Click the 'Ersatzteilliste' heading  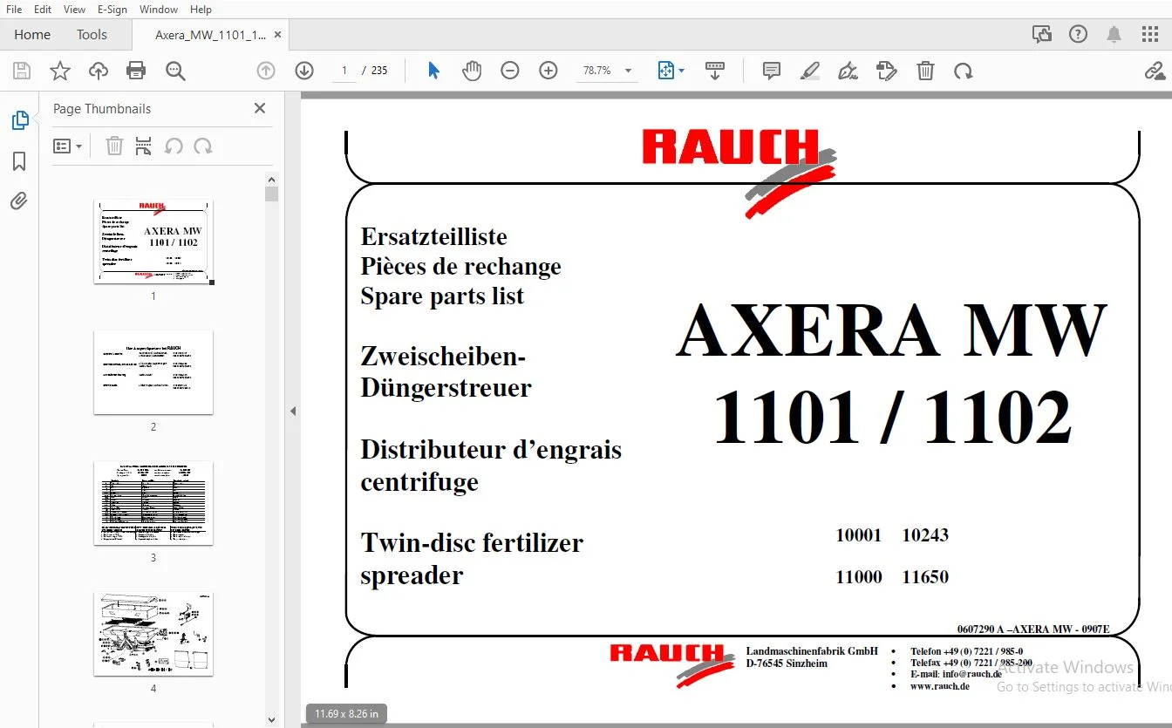click(x=433, y=236)
